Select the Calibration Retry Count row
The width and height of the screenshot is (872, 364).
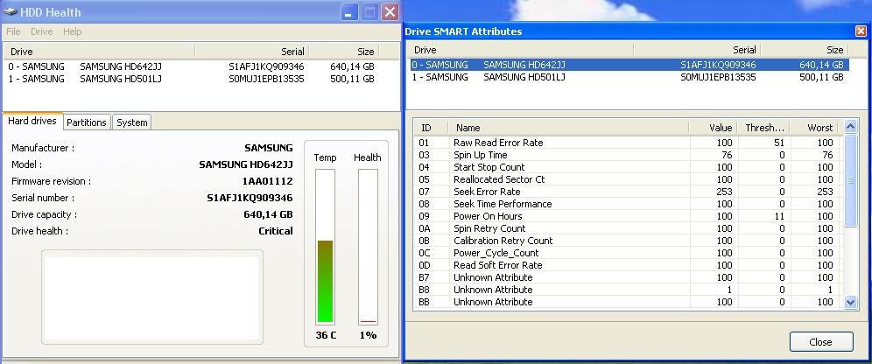coord(629,241)
